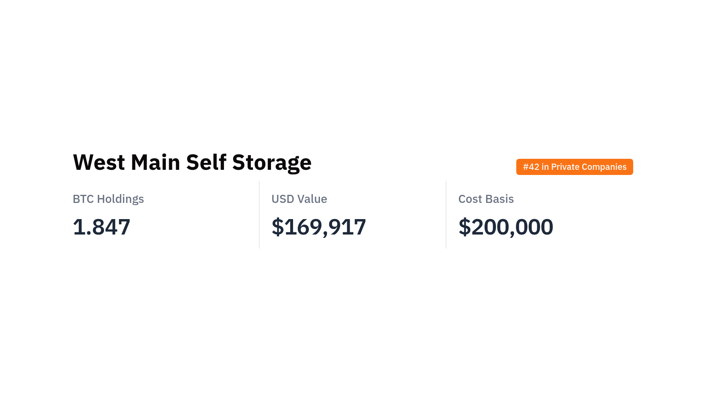
Task: Click divider between USD Value and Cost Basis
Action: [446, 215]
